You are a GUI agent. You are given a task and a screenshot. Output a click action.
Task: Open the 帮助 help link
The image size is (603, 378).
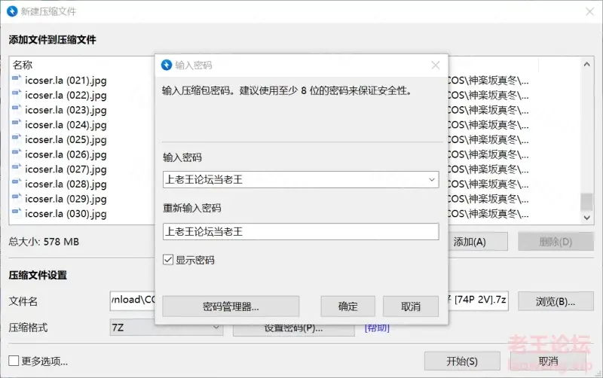377,328
